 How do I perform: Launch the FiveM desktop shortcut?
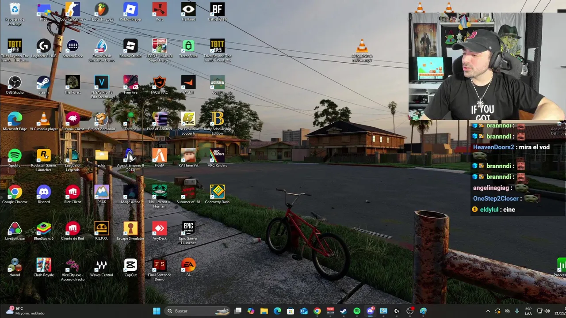coord(159,159)
